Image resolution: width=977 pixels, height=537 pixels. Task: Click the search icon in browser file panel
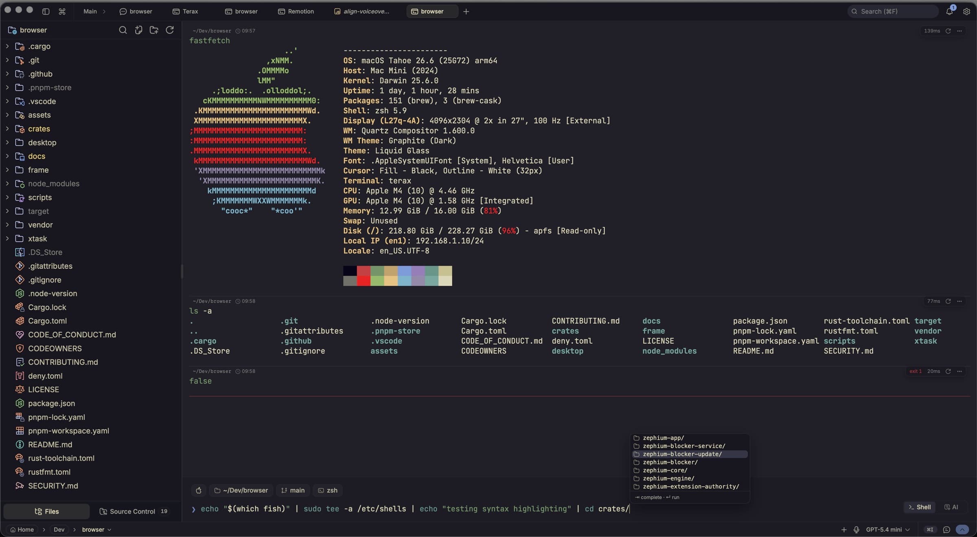pos(123,30)
